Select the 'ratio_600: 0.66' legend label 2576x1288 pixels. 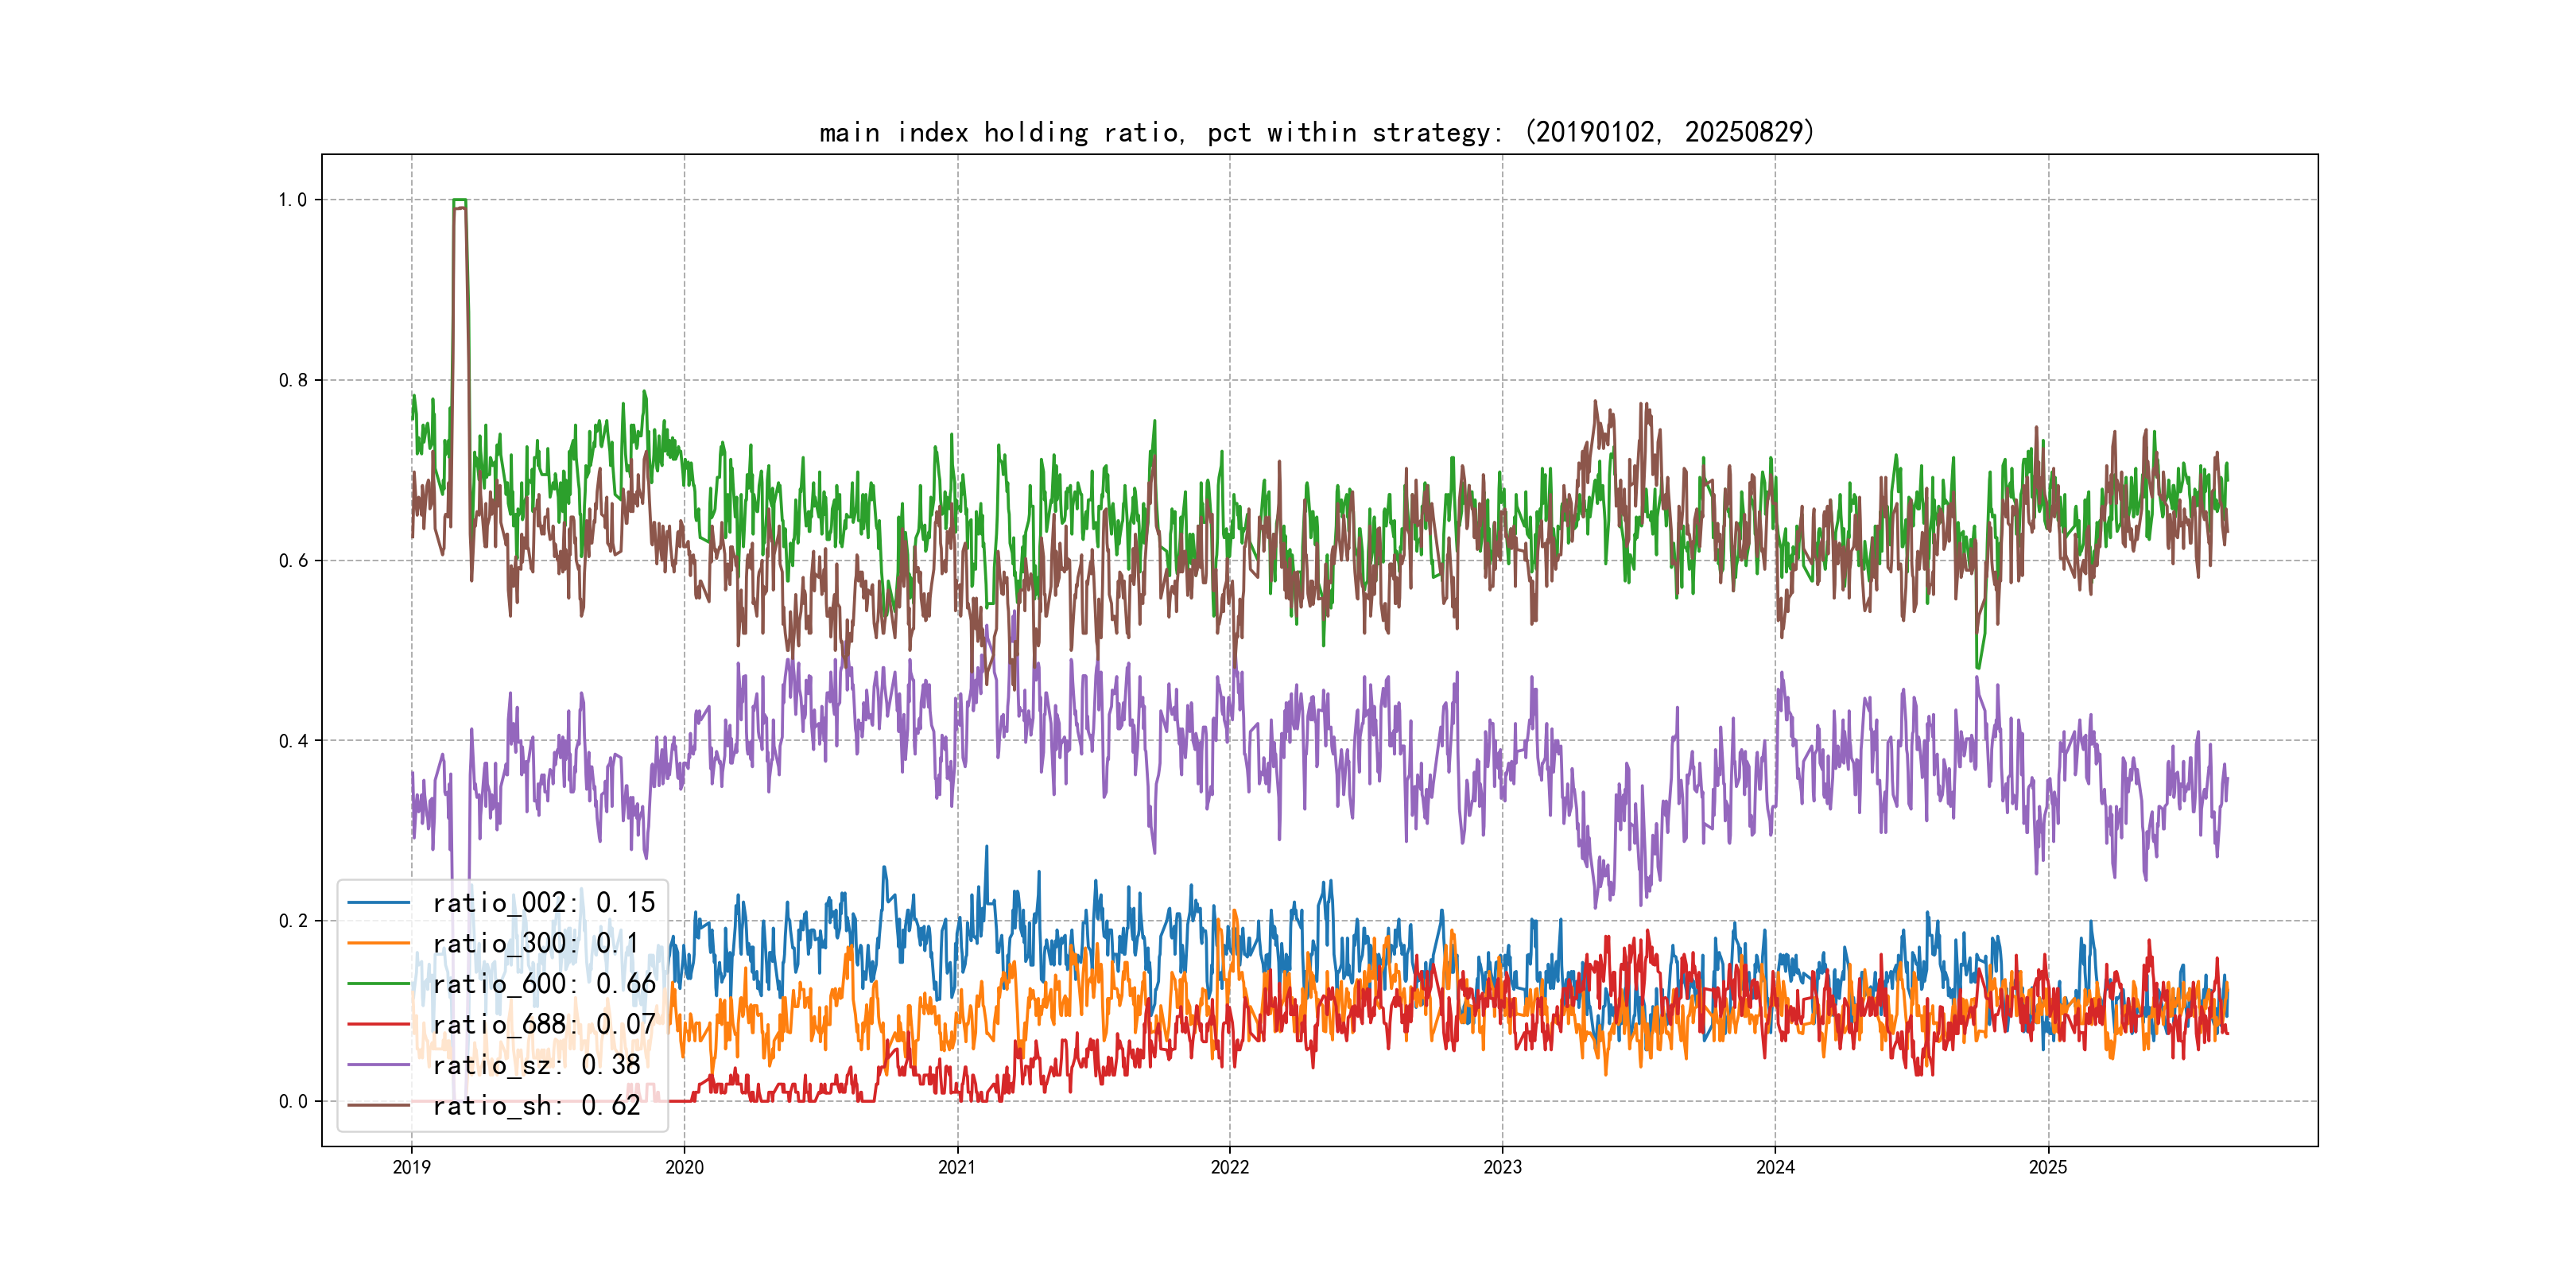pyautogui.click(x=543, y=984)
